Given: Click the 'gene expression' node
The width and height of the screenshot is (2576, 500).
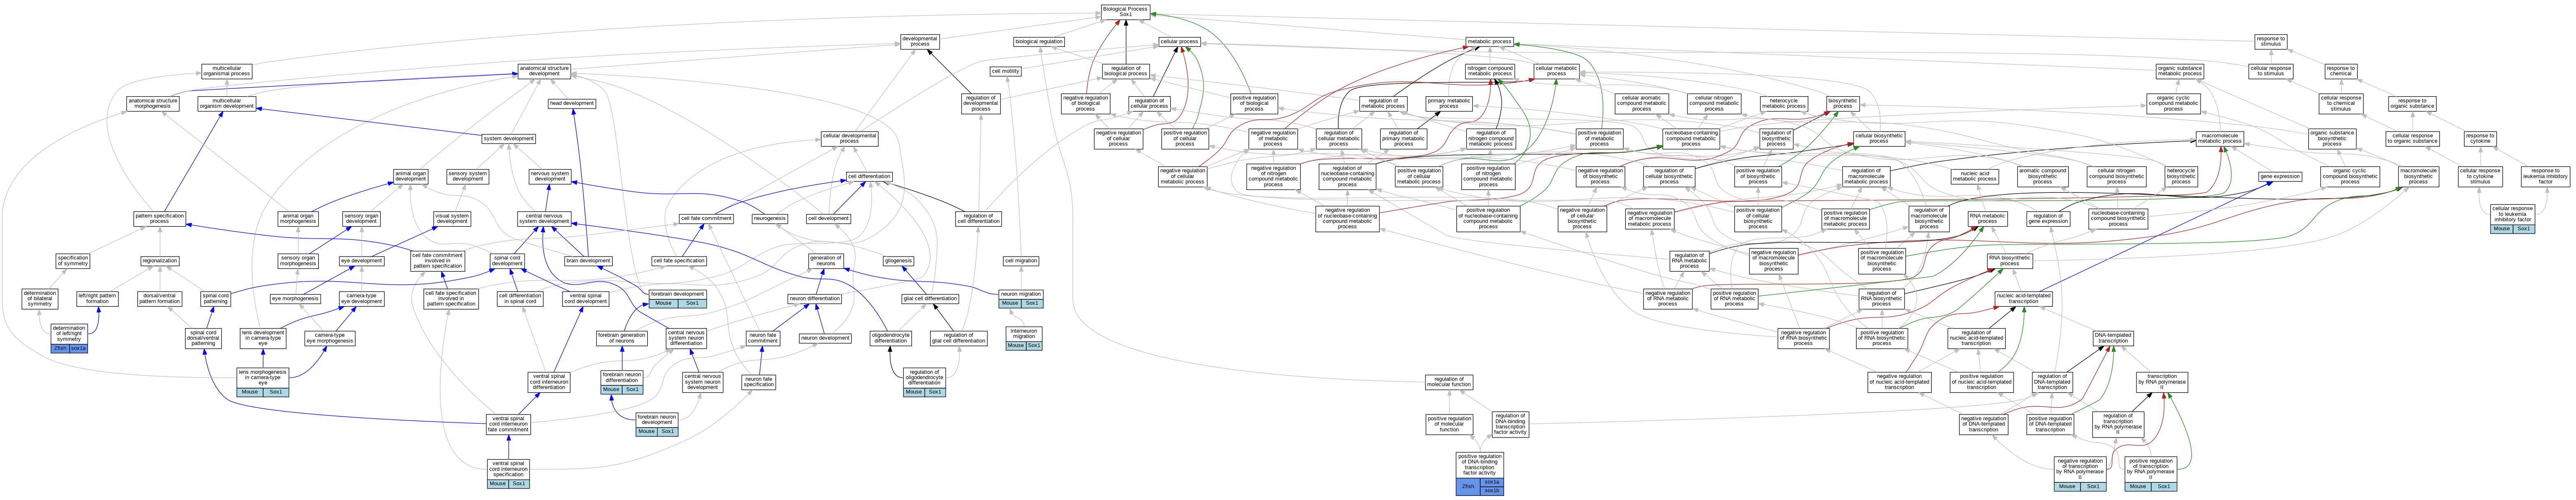Looking at the screenshot, I should pos(2280,176).
